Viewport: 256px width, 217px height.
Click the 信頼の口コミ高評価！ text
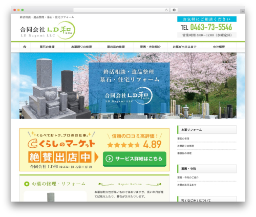click(135, 136)
